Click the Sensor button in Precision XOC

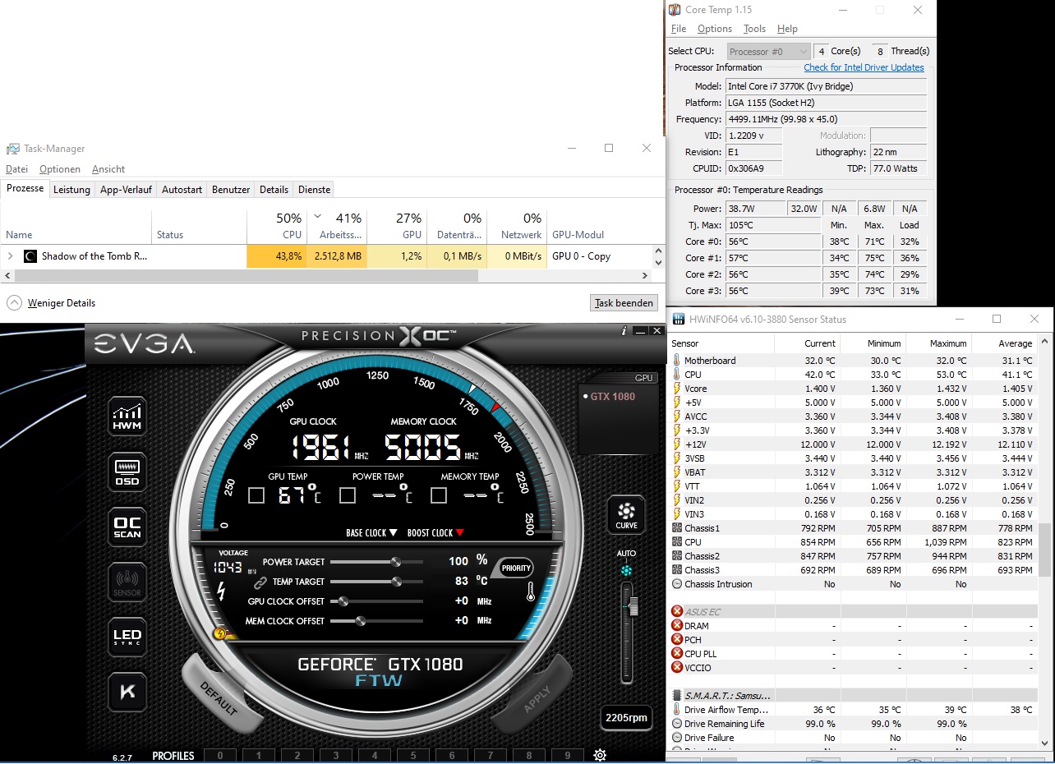pyautogui.click(x=127, y=582)
